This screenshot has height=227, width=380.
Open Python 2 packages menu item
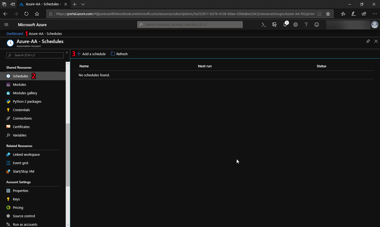point(27,101)
